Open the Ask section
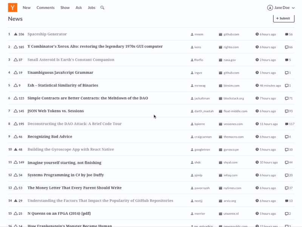 point(79,8)
